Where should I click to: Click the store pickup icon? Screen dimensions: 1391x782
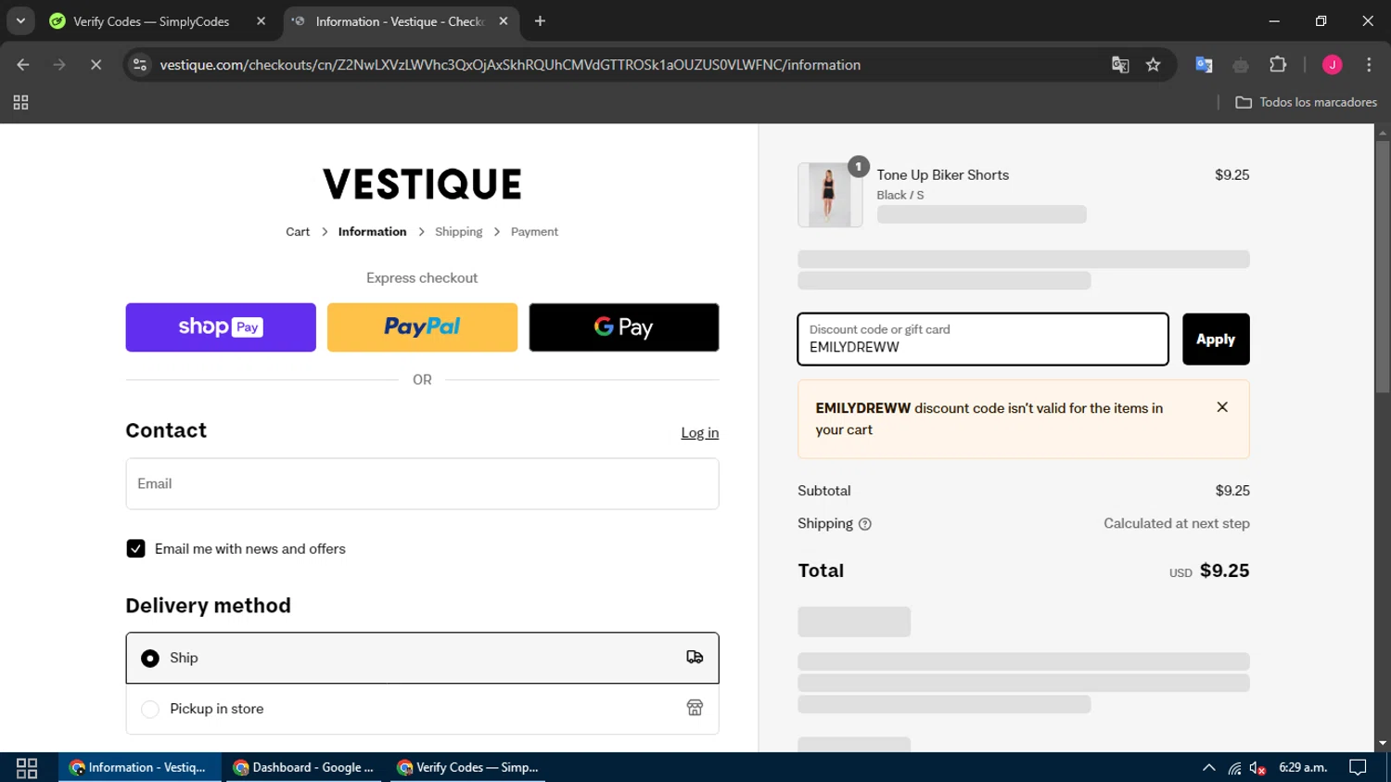tap(695, 709)
